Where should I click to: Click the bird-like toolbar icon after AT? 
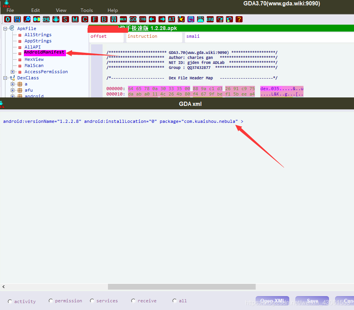tap(181, 19)
